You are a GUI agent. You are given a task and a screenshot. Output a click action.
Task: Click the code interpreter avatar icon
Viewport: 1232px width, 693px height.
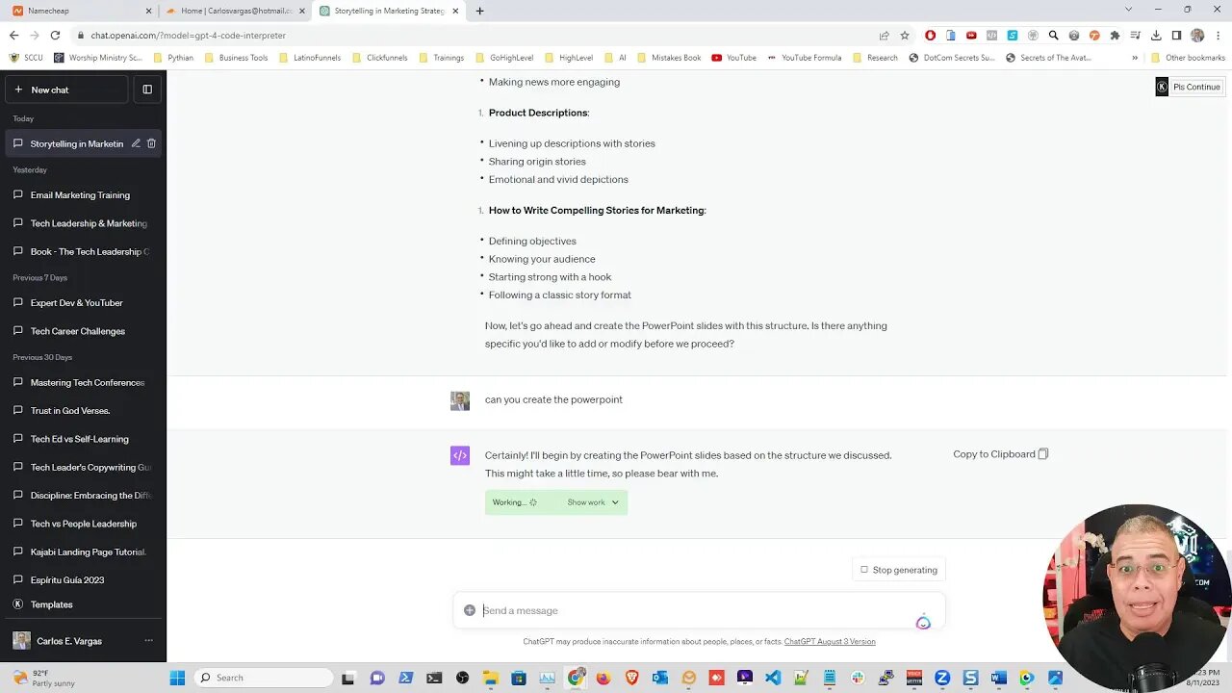click(460, 455)
